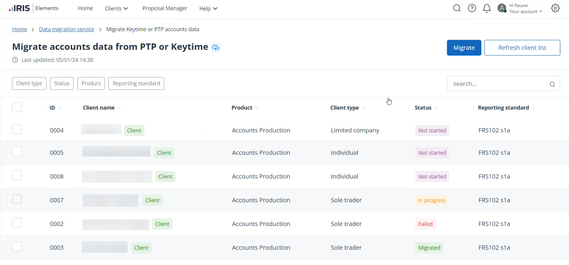Tick the select-all checkbox in table header
The height and width of the screenshot is (265, 569).
click(x=17, y=107)
